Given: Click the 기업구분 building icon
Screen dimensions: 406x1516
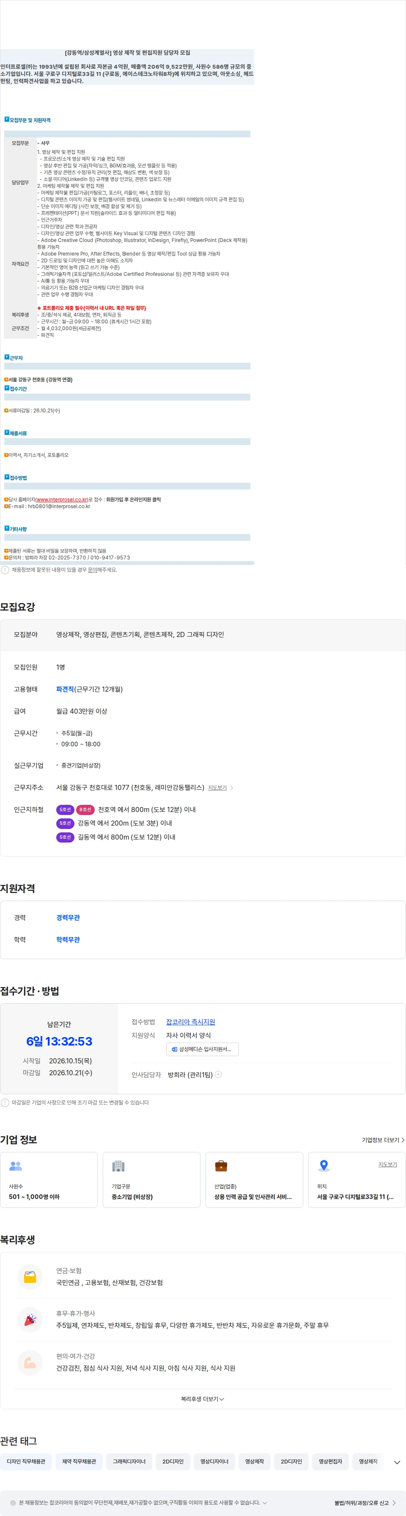Looking at the screenshot, I should [x=119, y=1165].
